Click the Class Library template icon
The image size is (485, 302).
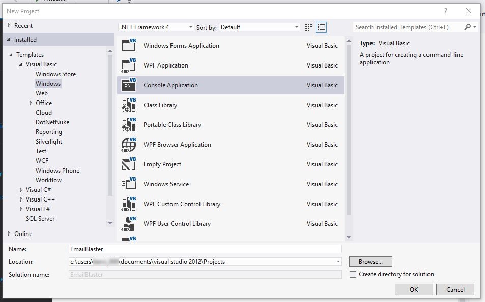[x=129, y=105]
